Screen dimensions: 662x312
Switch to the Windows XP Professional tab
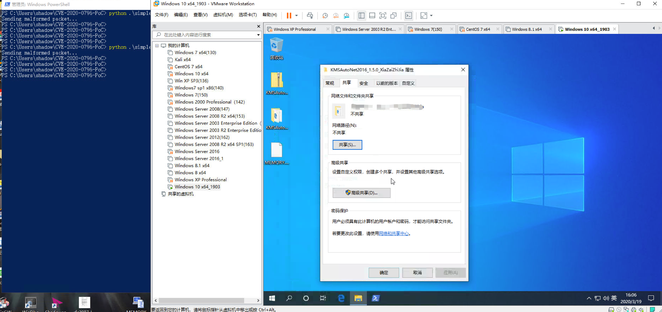click(298, 29)
